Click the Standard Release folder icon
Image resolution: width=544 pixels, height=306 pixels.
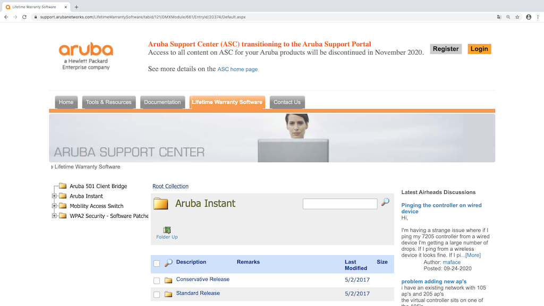pos(168,294)
